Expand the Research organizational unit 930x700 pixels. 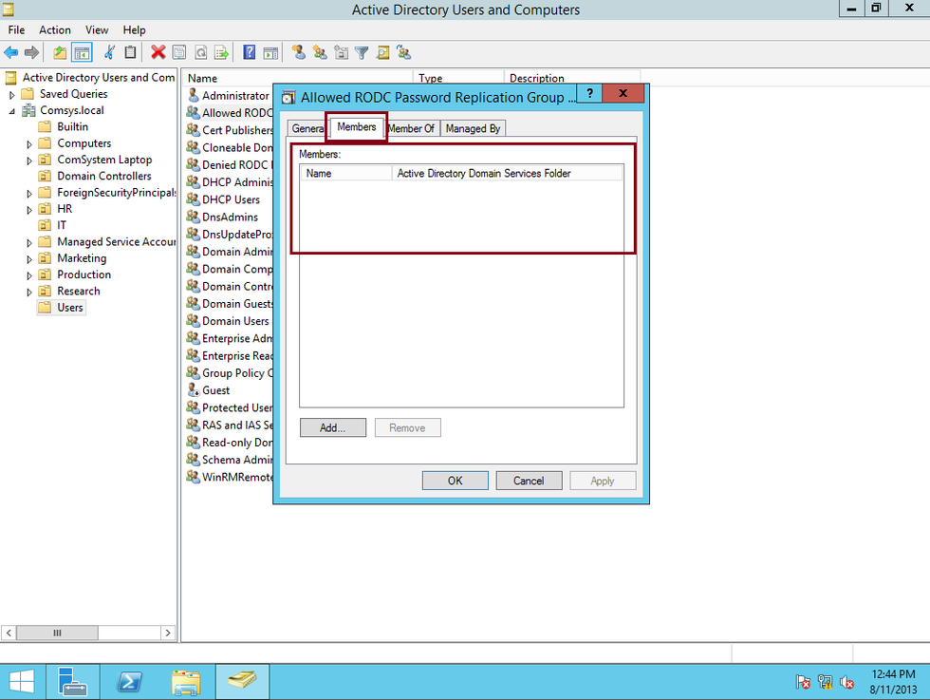point(29,292)
